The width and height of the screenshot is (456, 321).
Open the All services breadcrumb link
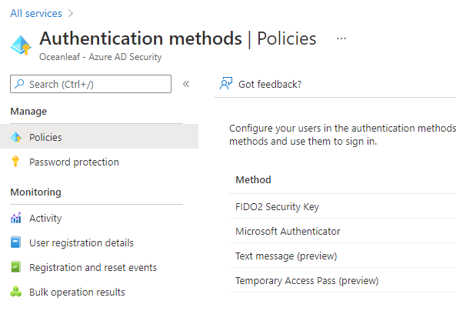(36, 13)
